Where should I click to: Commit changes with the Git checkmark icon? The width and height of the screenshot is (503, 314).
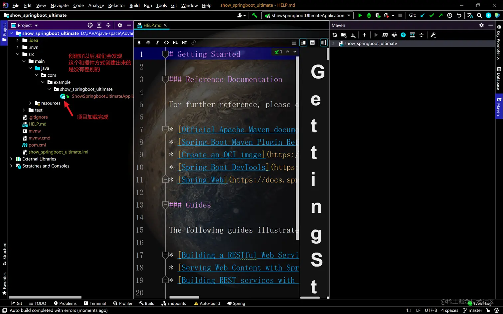(x=431, y=15)
